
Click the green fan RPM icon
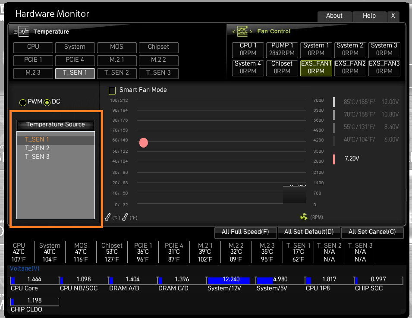pyautogui.click(x=304, y=217)
